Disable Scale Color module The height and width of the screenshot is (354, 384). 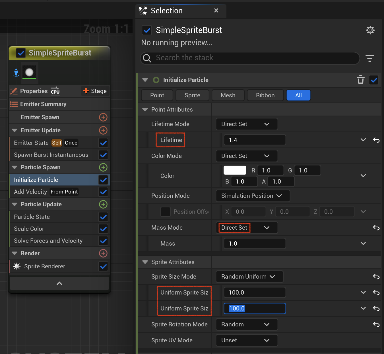pyautogui.click(x=103, y=229)
